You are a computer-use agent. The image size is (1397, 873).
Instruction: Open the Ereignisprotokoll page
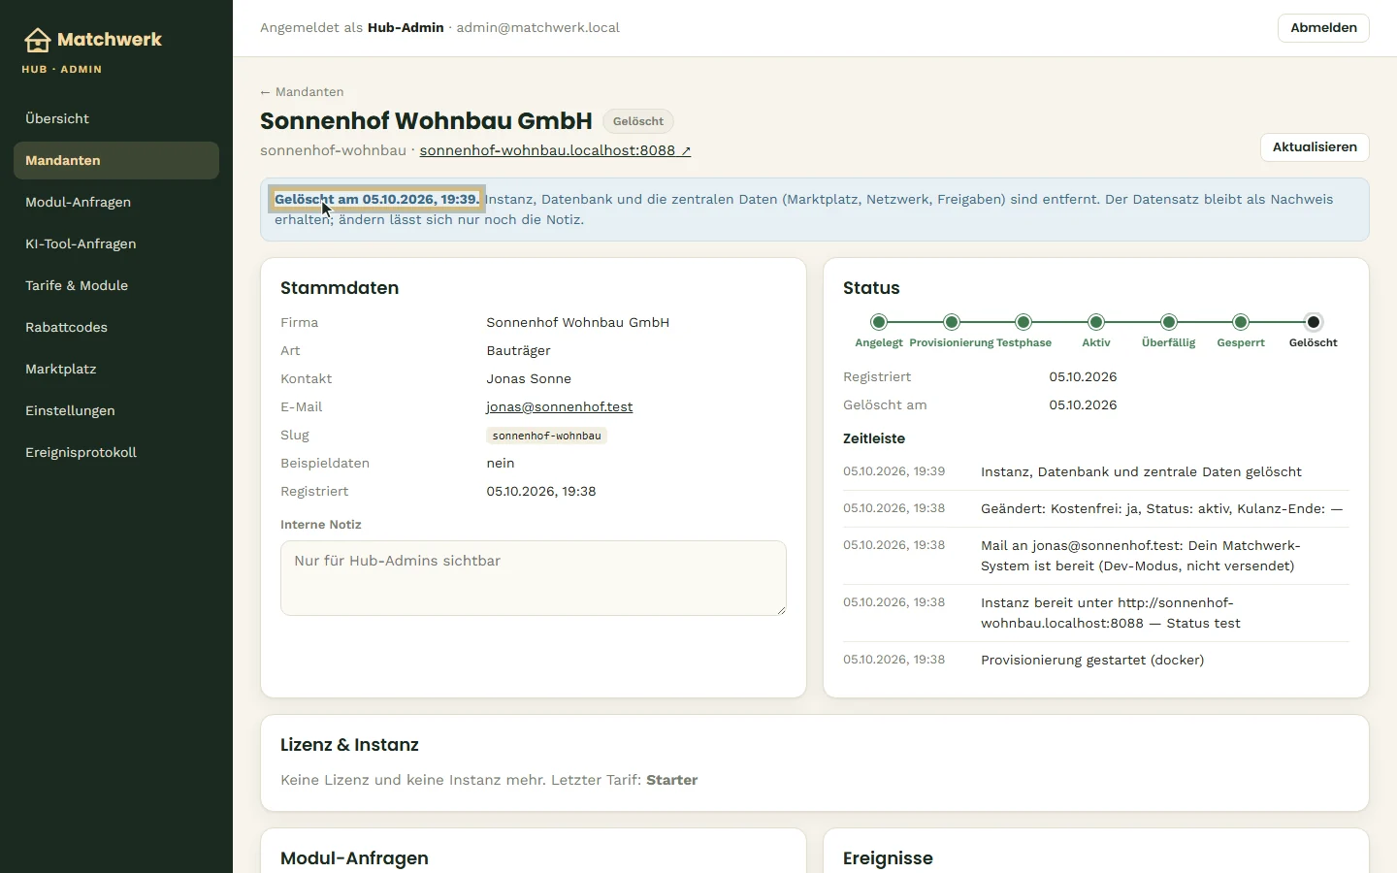[116, 452]
